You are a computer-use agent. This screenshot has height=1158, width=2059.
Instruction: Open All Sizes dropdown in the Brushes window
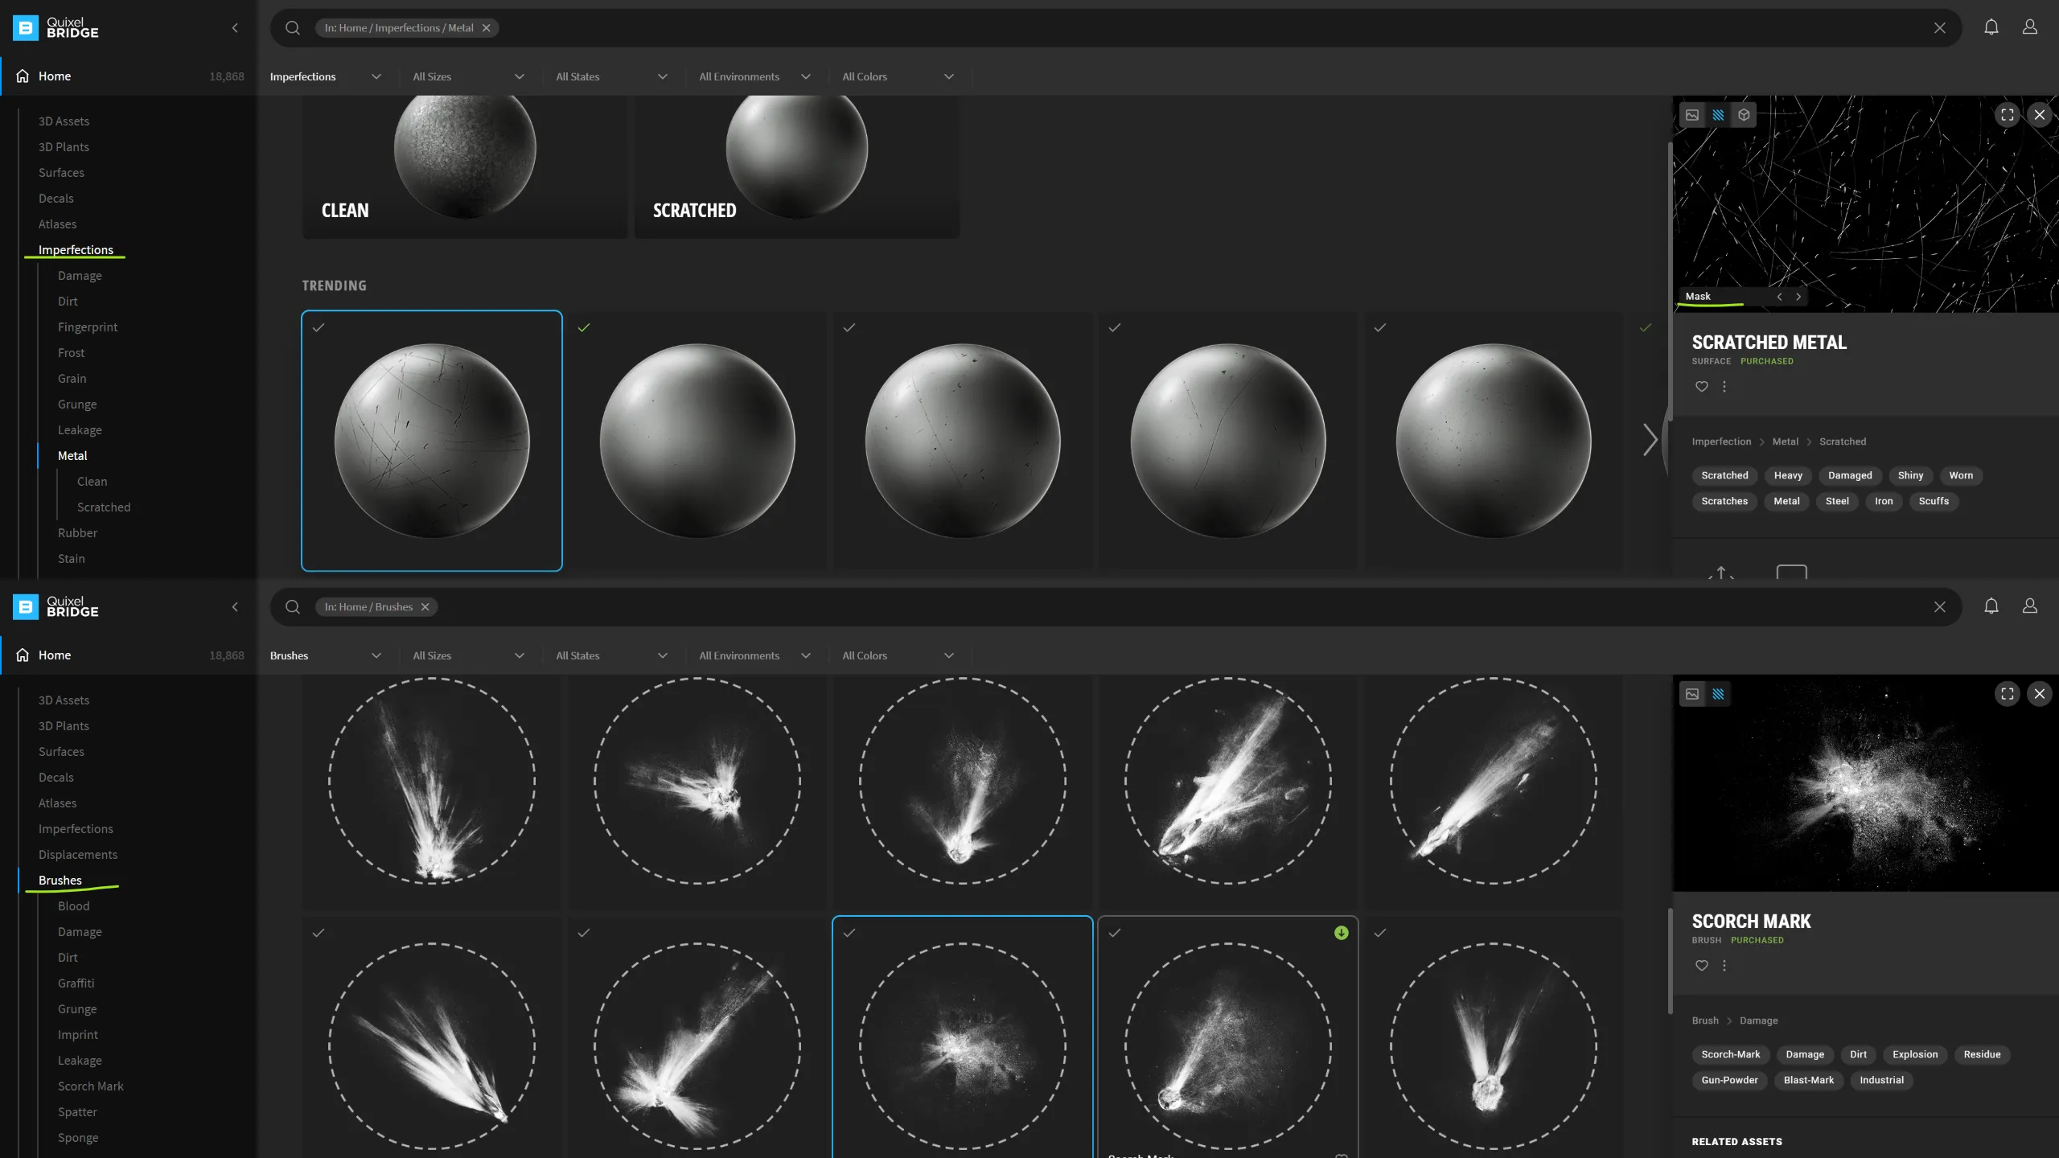[x=469, y=656]
